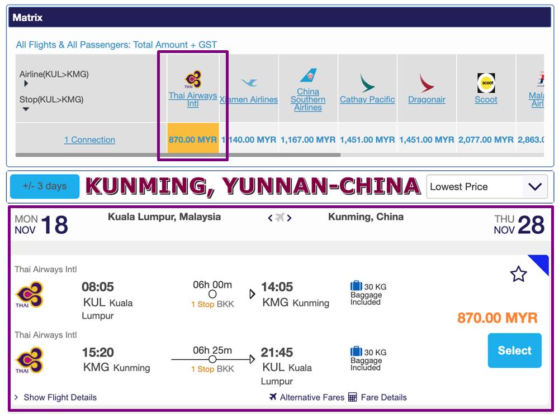The image size is (559, 414).
Task: Click the 1 Stop BKK label on the outbound flight
Action: 212,304
